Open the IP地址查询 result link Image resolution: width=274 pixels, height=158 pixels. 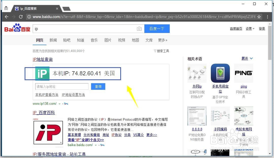click(x=43, y=59)
